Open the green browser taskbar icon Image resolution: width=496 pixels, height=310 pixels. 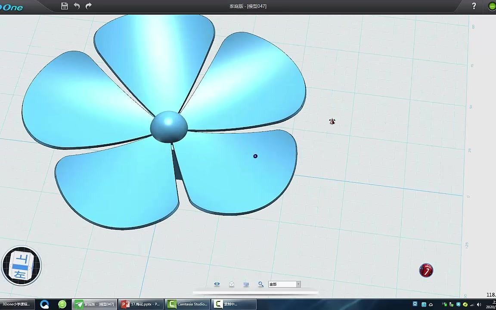tap(62, 304)
